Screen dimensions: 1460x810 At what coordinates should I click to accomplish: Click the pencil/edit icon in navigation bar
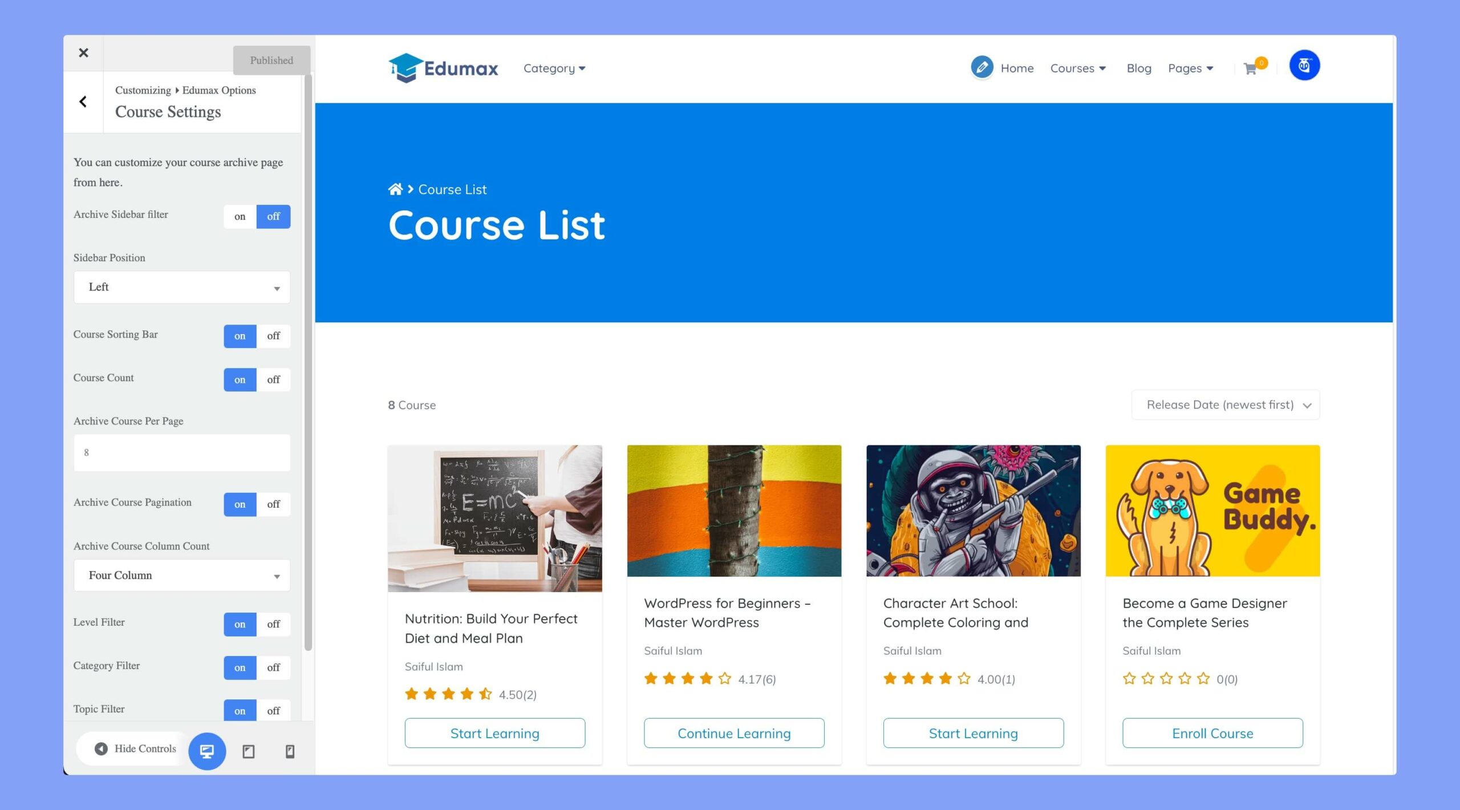(x=982, y=67)
